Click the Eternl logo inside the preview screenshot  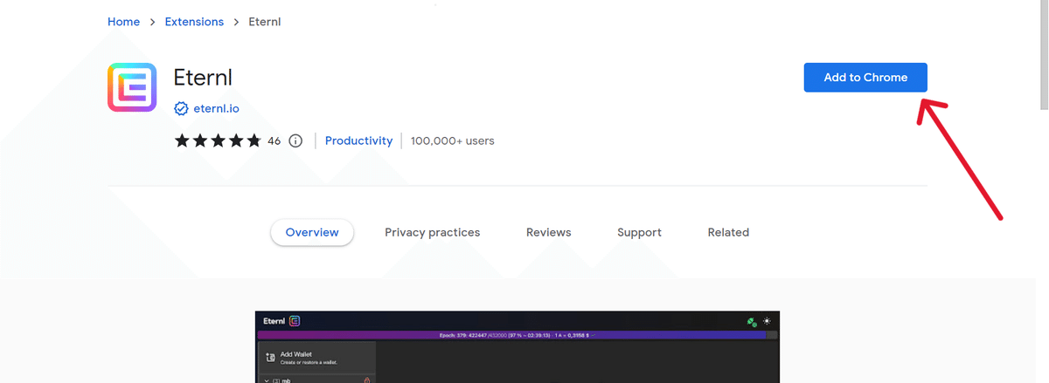pos(295,321)
